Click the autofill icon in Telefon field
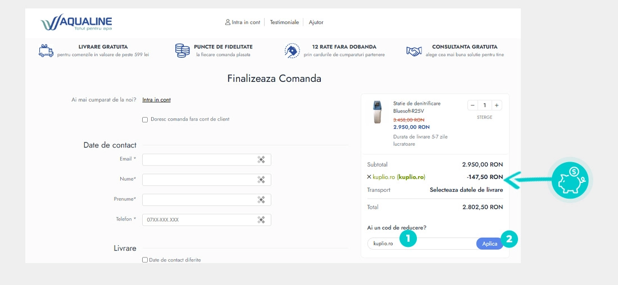This screenshot has height=285, width=618. (x=261, y=220)
